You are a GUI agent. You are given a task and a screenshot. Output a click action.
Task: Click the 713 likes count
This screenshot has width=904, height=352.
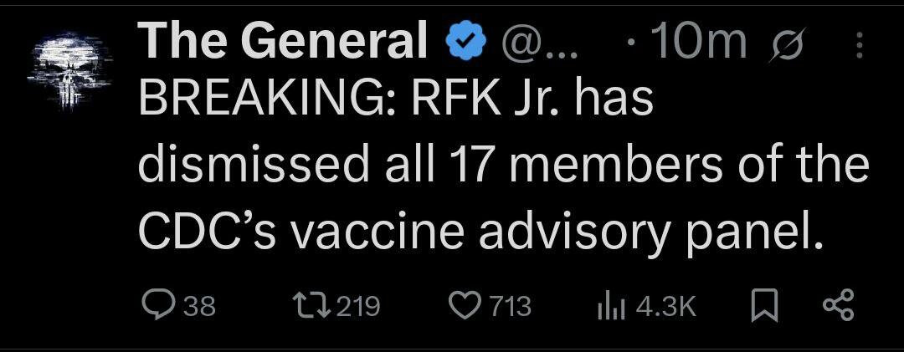click(509, 306)
